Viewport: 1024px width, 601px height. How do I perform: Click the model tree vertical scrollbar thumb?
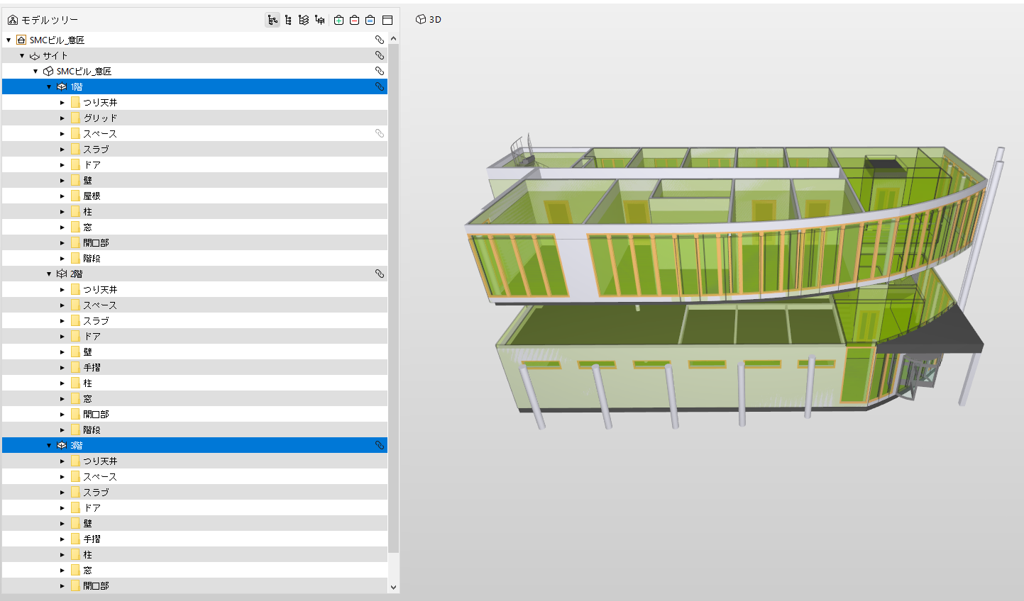tap(394, 298)
